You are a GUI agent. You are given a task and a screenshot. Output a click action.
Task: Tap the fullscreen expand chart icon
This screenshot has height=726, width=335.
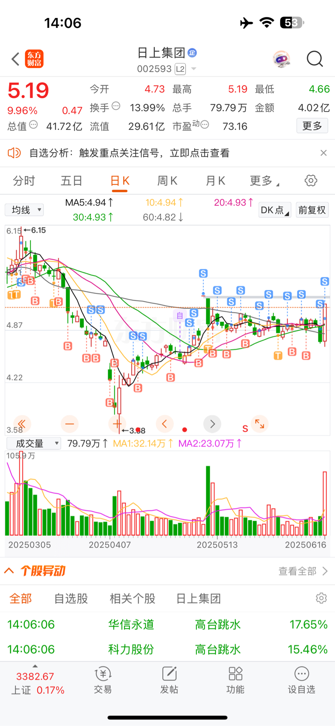(x=260, y=423)
